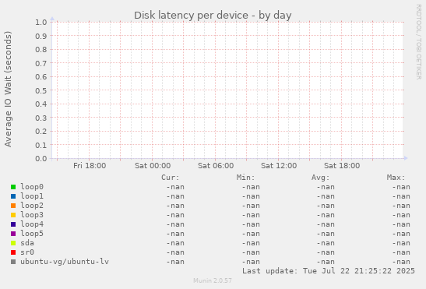The image size is (426, 289).
Task: Click the 'Sat 18:00' time axis label
Action: pos(342,166)
